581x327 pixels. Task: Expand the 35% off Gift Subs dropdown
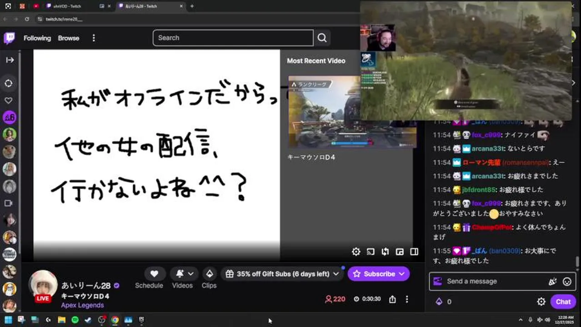click(282, 274)
